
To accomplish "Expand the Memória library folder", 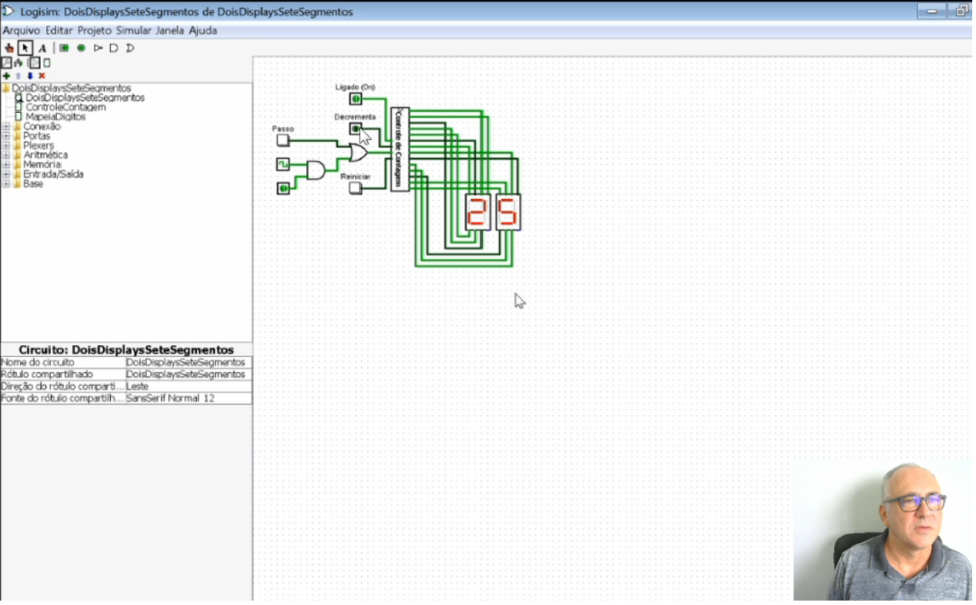I will tap(7, 164).
